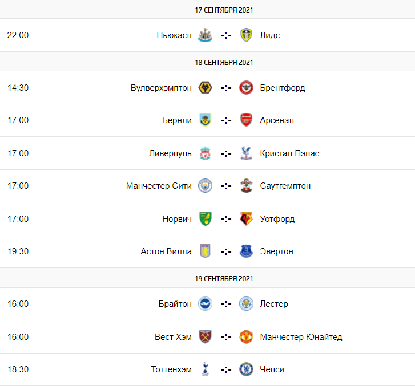Click the Liverpool club crest
The width and height of the screenshot is (415, 386).
coord(205,153)
